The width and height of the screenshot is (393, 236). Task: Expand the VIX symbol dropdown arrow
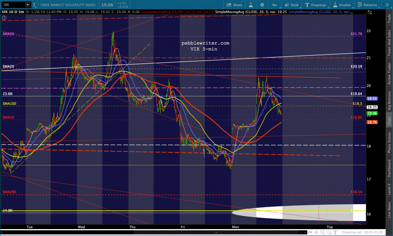tap(27, 5)
